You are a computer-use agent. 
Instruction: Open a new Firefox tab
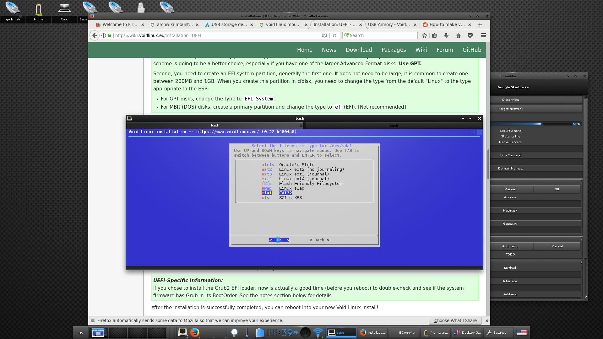click(480, 24)
